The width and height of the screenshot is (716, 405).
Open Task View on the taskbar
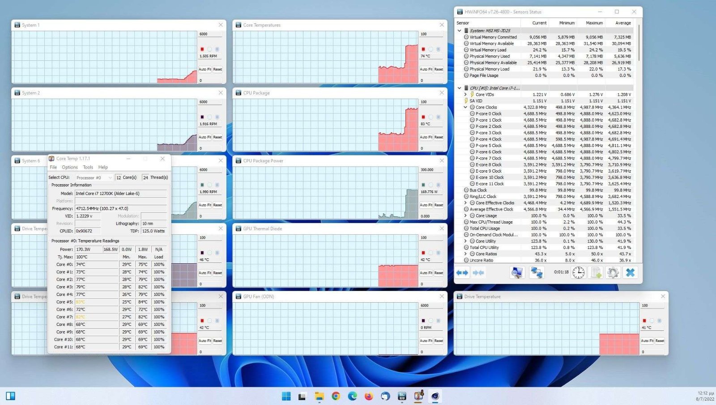pyautogui.click(x=302, y=396)
